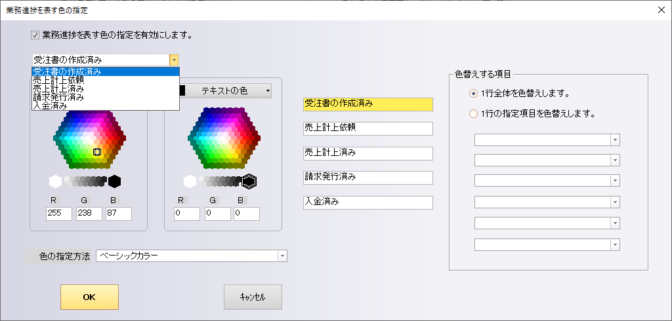The height and width of the screenshot is (321, 672).
Task: Click the black swatch beside テキストの色
Action: point(182,90)
